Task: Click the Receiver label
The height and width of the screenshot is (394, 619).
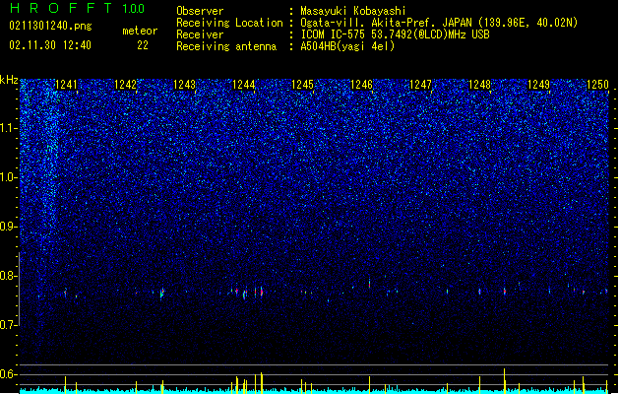Action: [200, 34]
